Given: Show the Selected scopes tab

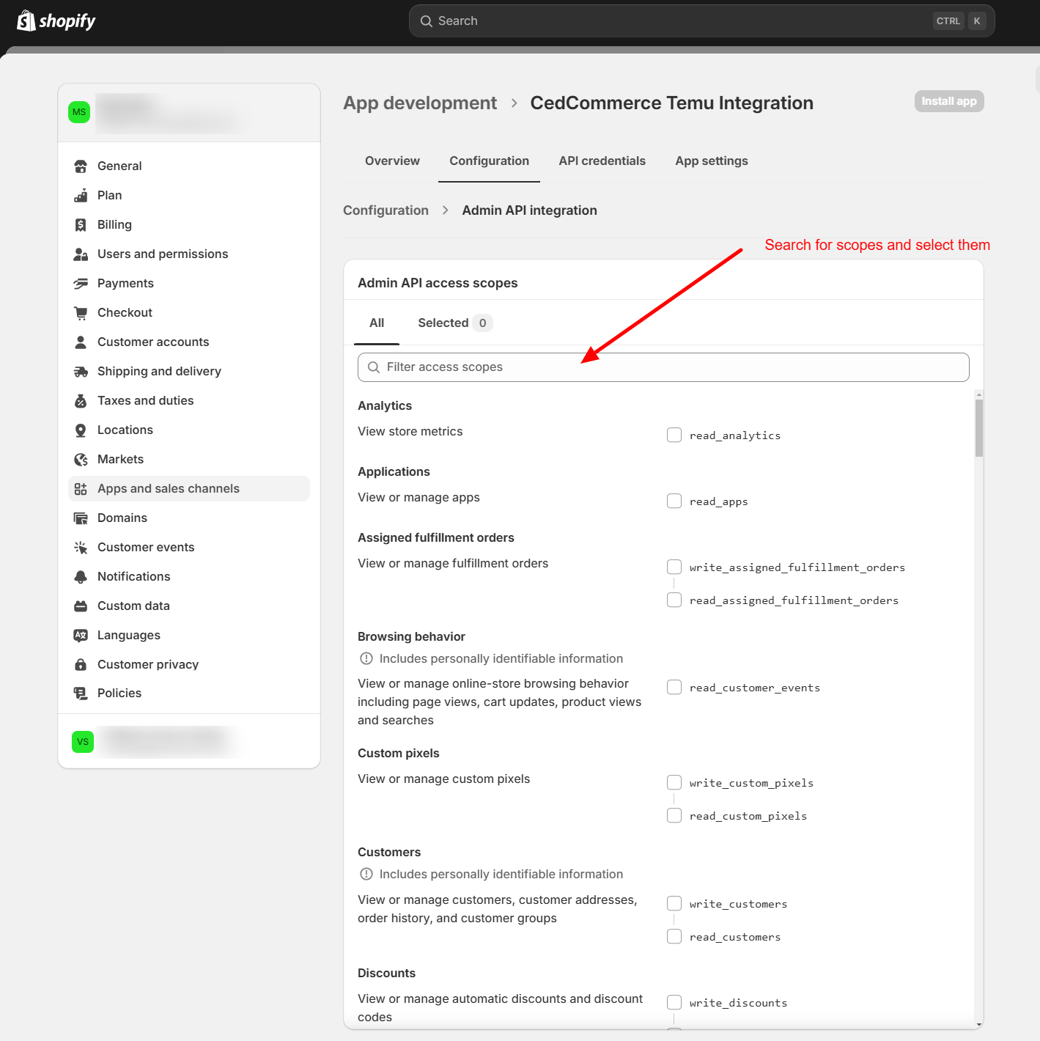Looking at the screenshot, I should [455, 323].
